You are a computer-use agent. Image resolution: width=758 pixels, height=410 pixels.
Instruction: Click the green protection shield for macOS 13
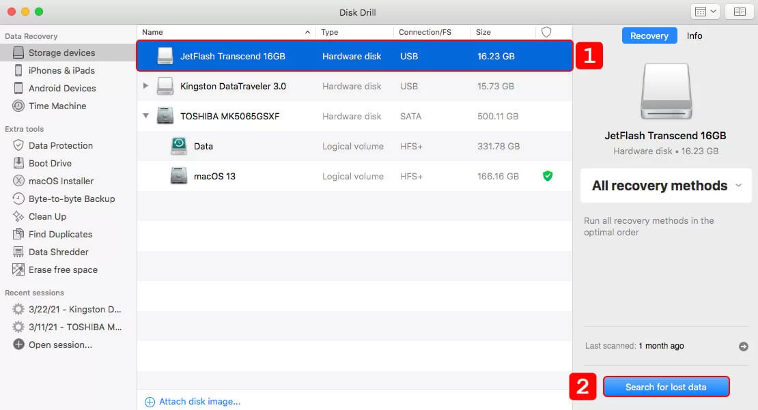(x=547, y=176)
